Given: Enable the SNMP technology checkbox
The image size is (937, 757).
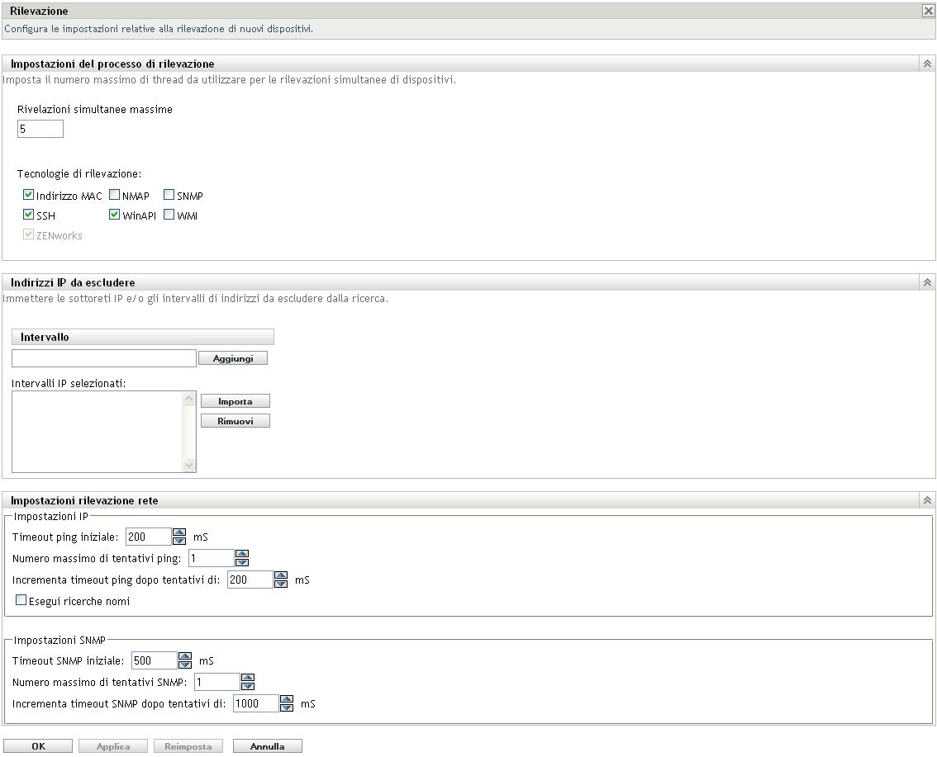Looking at the screenshot, I should 169,195.
